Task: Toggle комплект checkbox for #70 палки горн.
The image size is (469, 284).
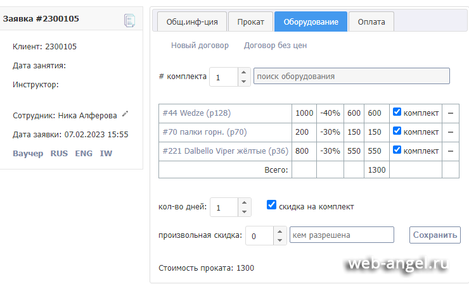Action: tap(397, 132)
